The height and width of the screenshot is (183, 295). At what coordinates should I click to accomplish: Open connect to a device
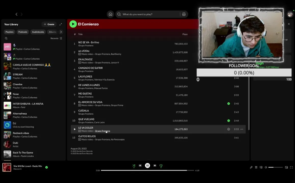(x=261, y=167)
